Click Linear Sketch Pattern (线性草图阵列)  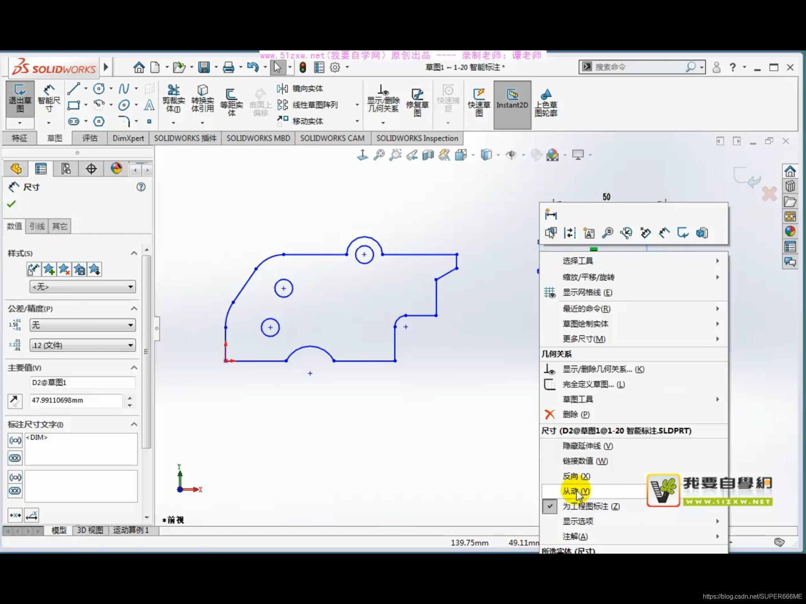tap(307, 105)
